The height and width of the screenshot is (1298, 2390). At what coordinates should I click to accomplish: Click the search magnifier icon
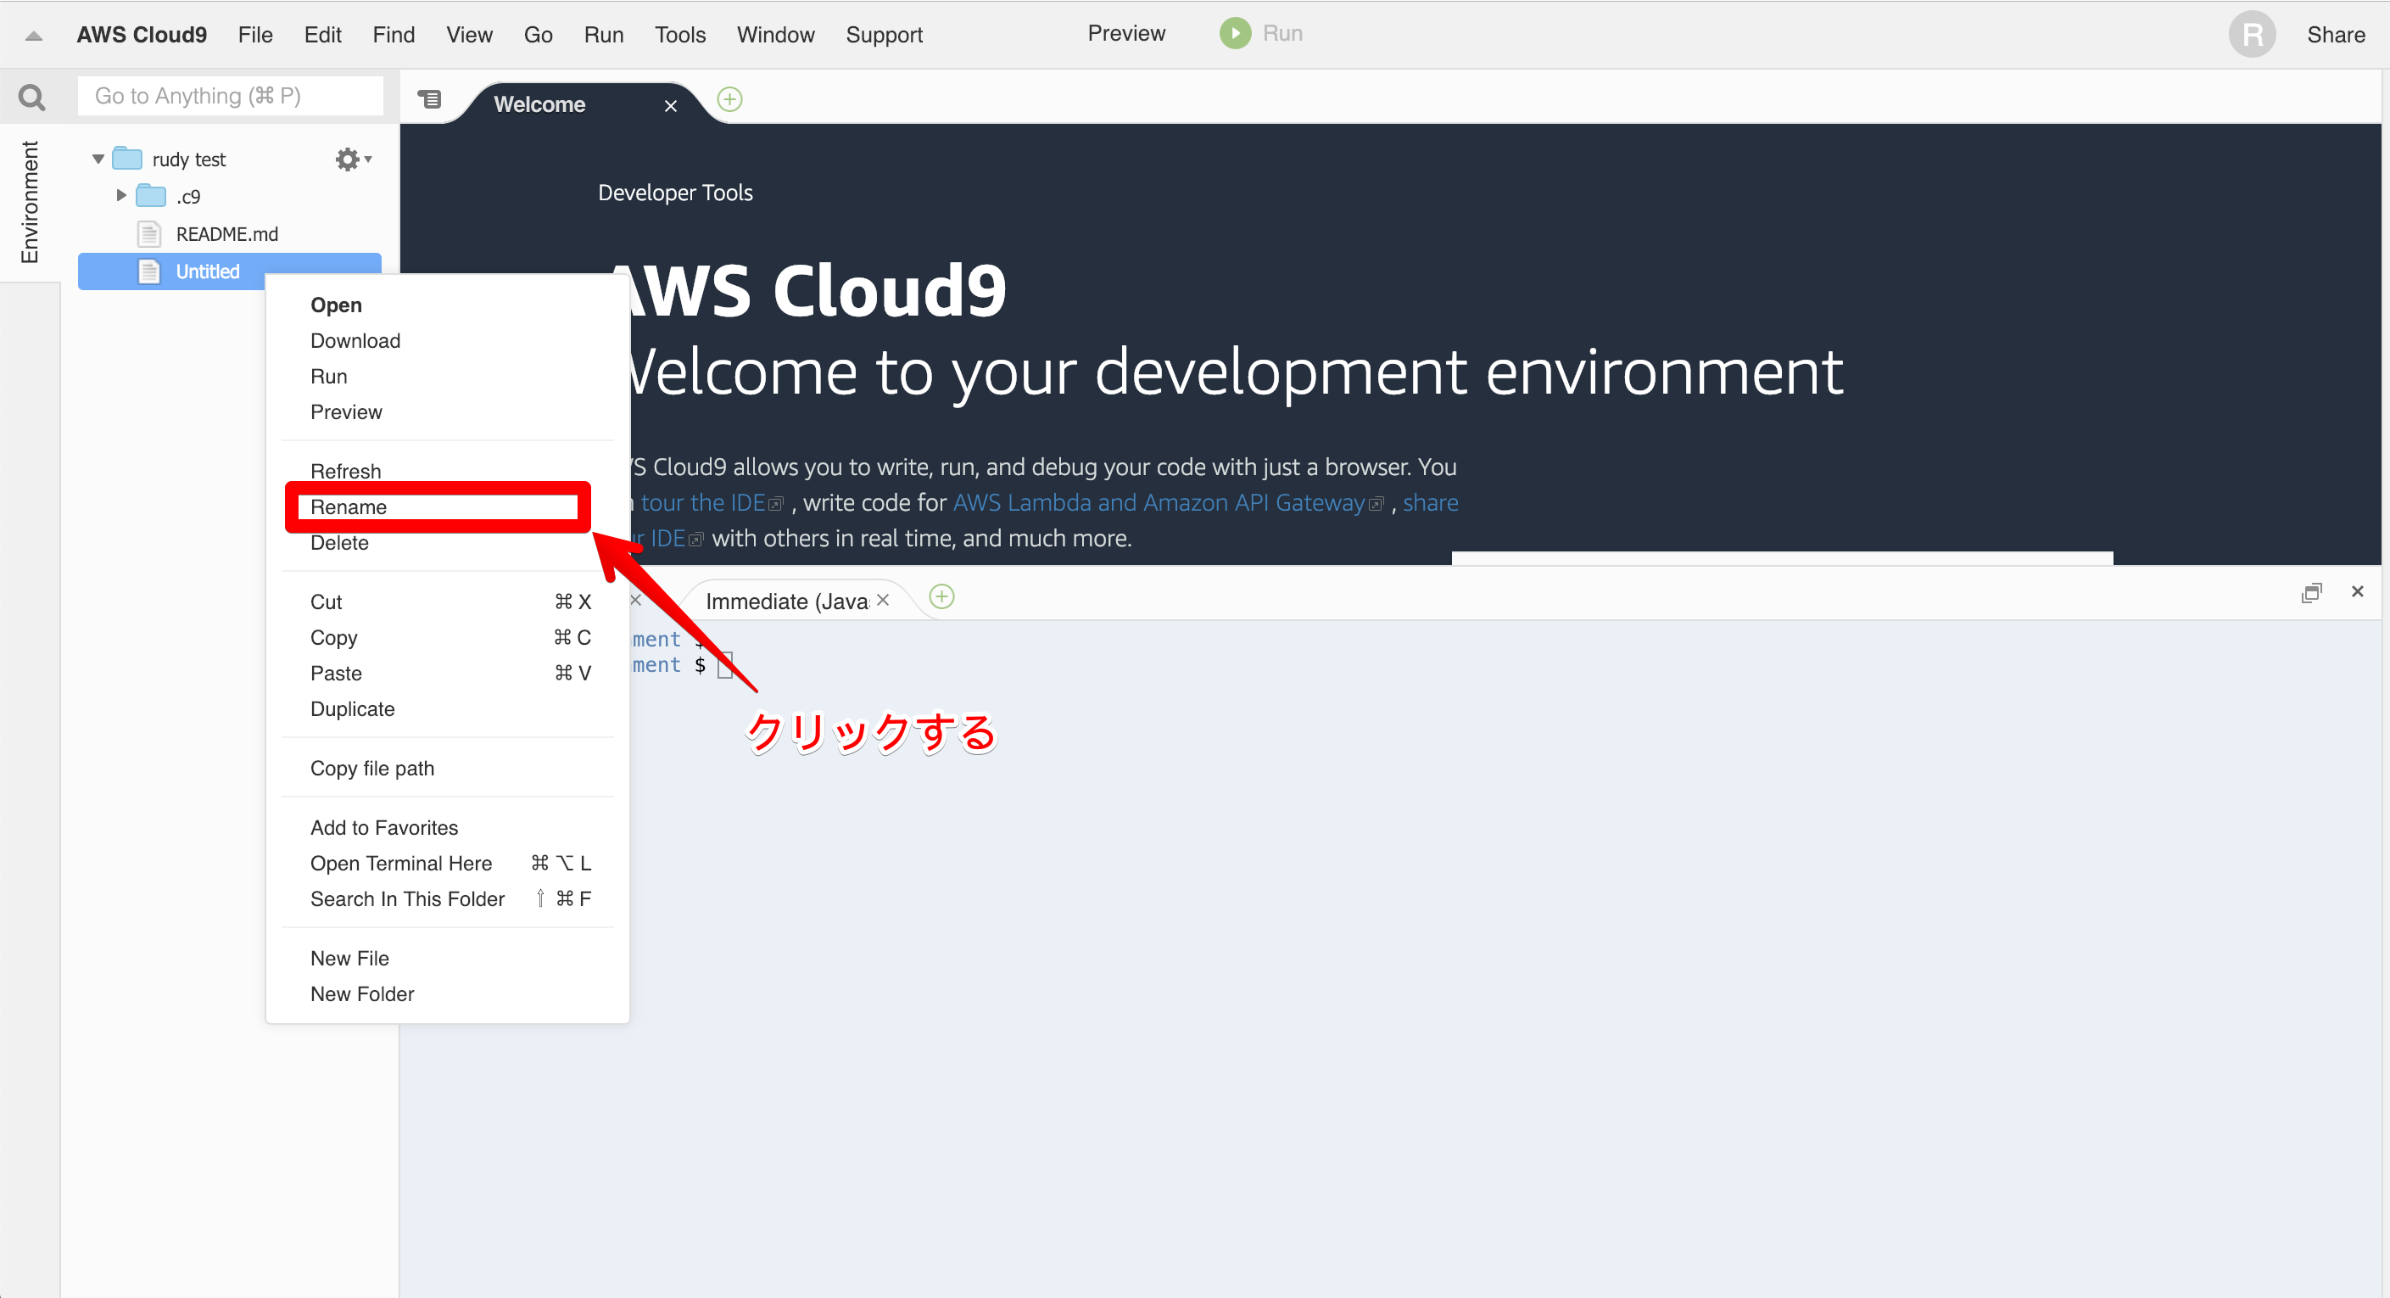click(31, 97)
